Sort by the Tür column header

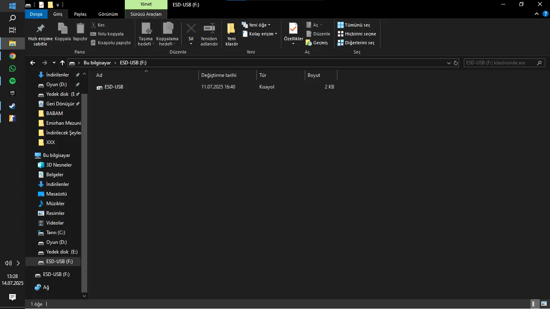281,75
